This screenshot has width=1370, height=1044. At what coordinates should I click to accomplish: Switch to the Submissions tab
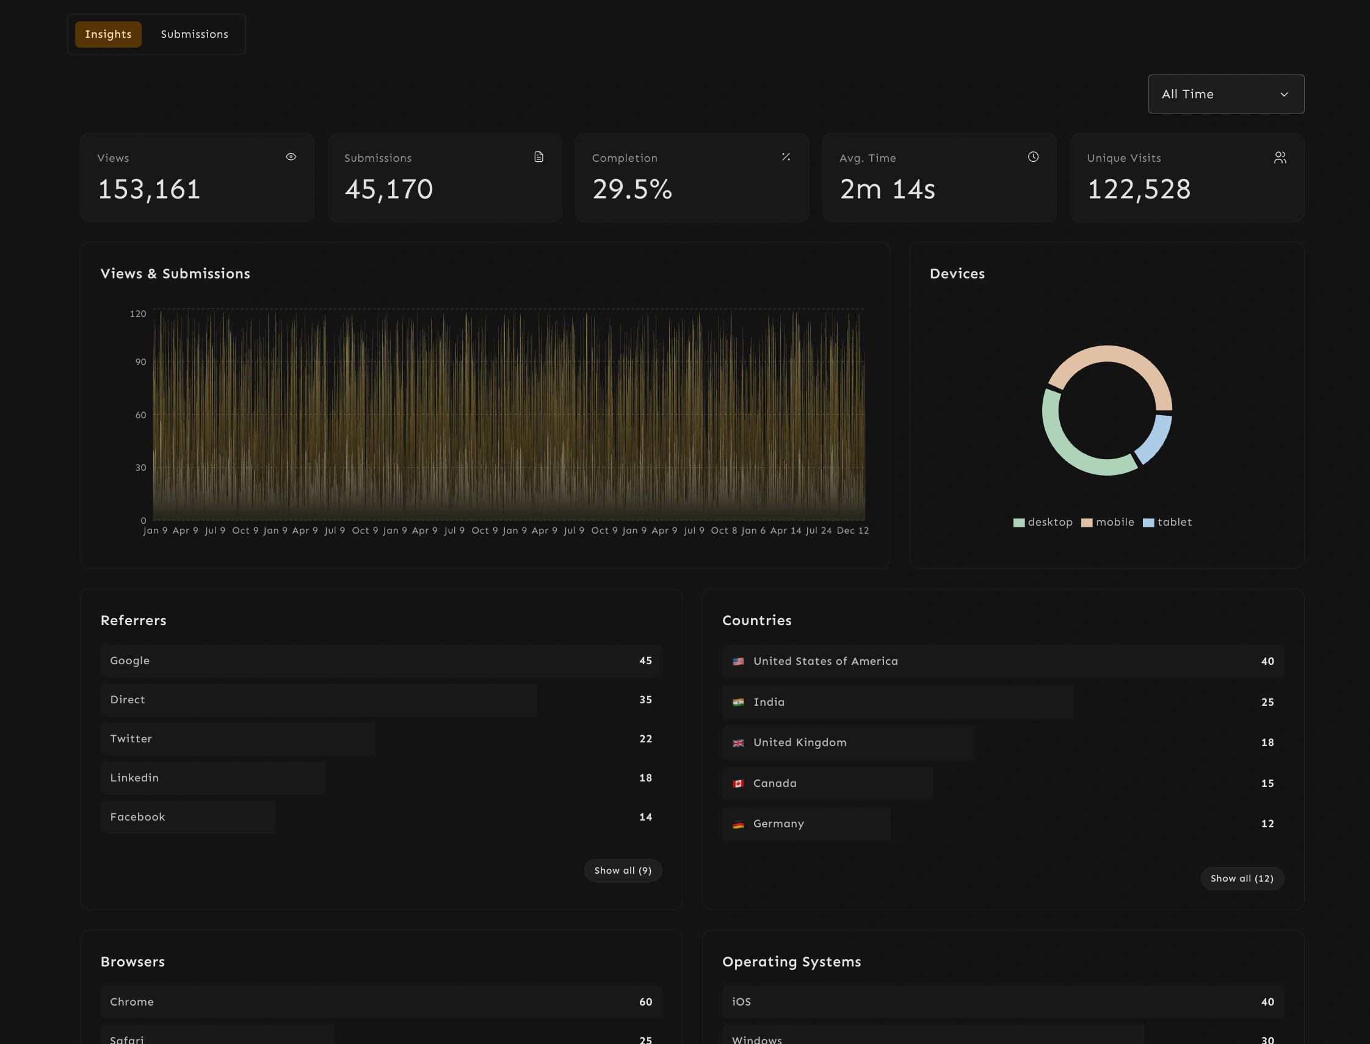click(194, 34)
